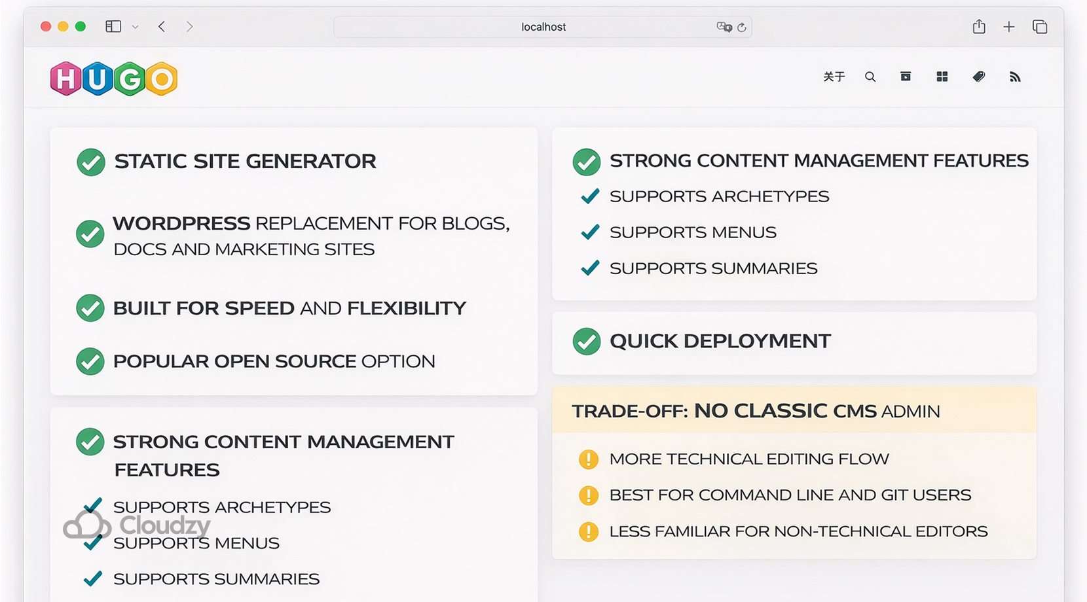The height and width of the screenshot is (602, 1087).
Task: Open the site search
Action: click(x=870, y=77)
